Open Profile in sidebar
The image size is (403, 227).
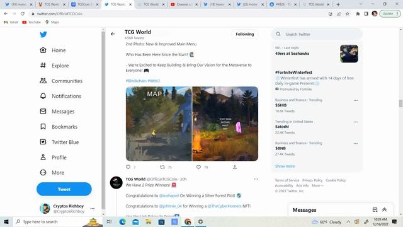pyautogui.click(x=53, y=157)
